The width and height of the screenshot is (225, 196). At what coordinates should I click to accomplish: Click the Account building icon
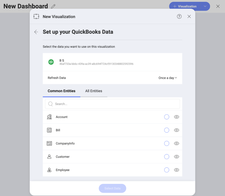49,117
